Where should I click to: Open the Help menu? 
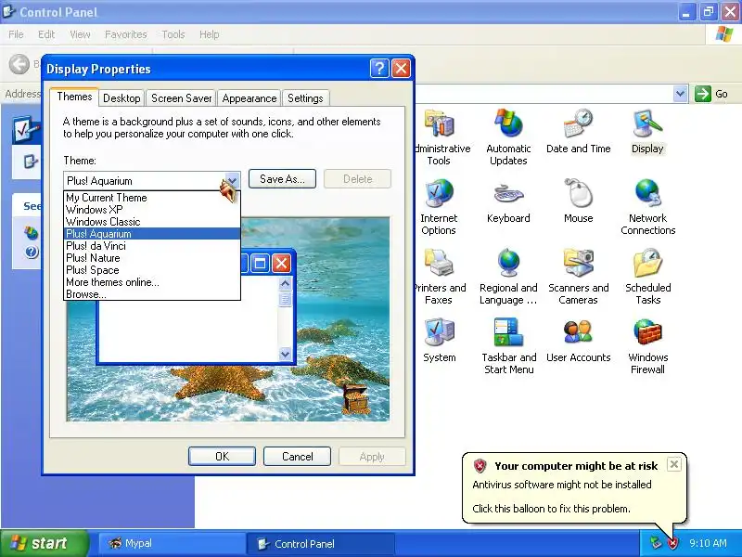[209, 34]
